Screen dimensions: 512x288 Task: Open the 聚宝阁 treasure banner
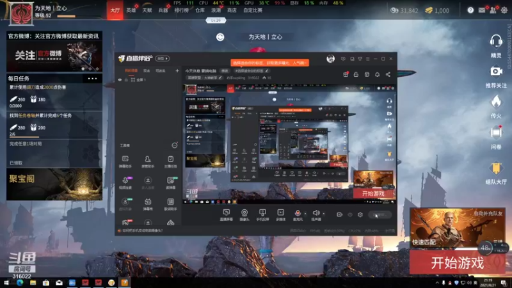point(54,184)
